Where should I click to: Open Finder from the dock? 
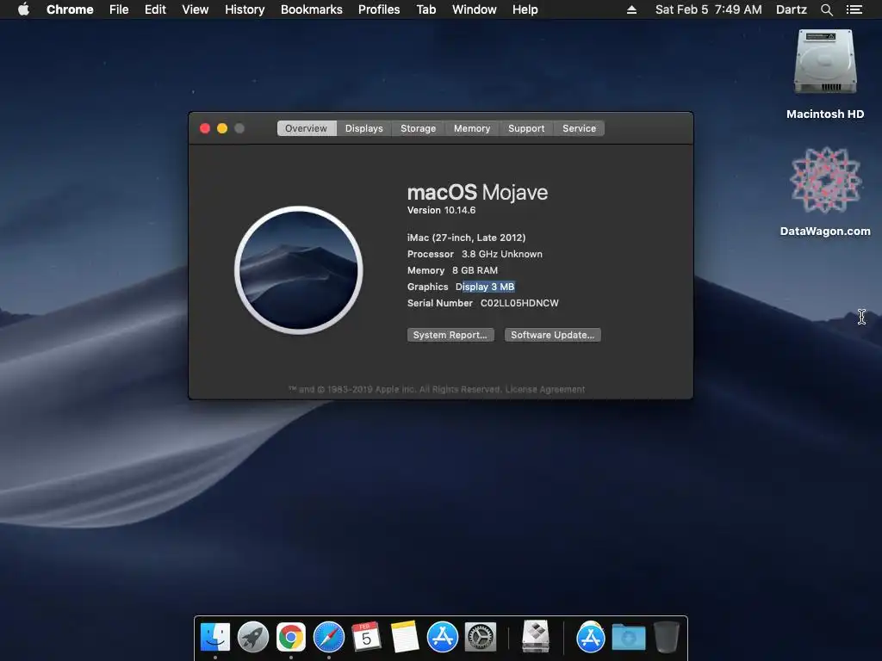[x=214, y=638]
